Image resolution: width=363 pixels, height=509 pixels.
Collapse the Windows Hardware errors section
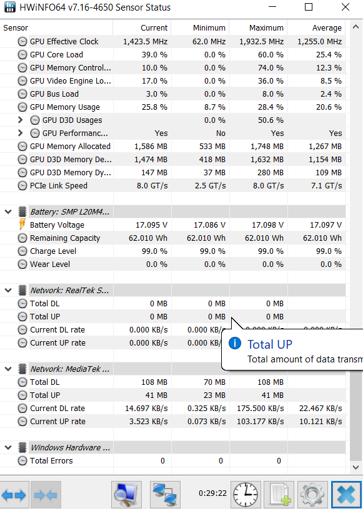coord(8,448)
